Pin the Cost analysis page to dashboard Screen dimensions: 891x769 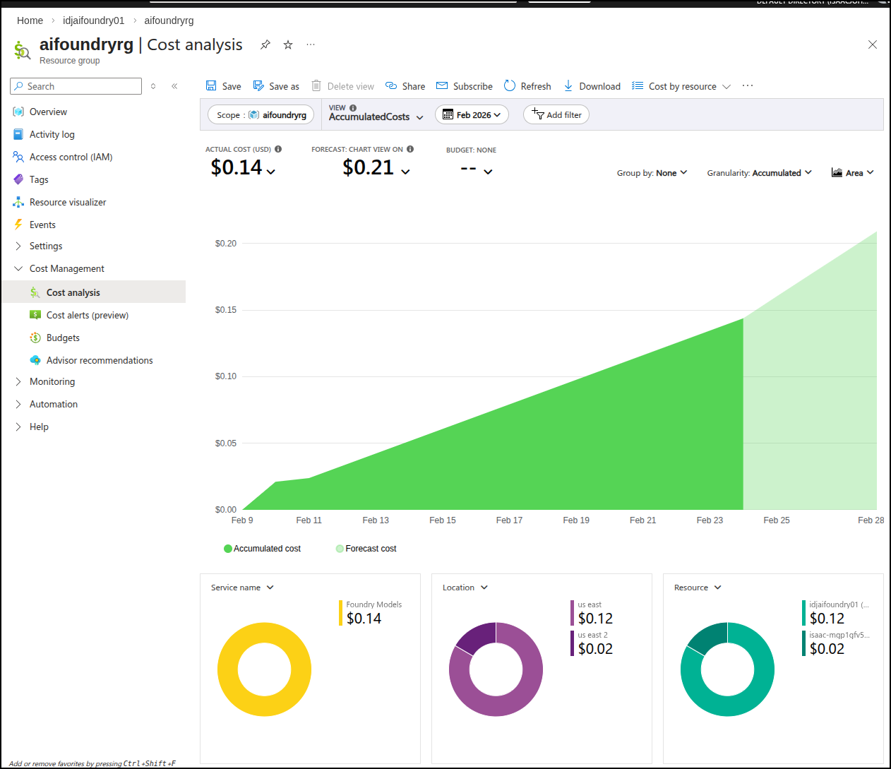[x=265, y=44]
